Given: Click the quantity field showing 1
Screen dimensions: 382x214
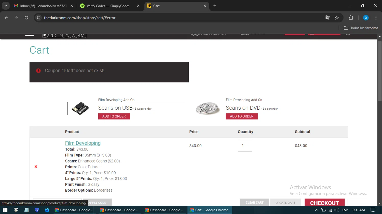Looking at the screenshot, I should click(245, 146).
